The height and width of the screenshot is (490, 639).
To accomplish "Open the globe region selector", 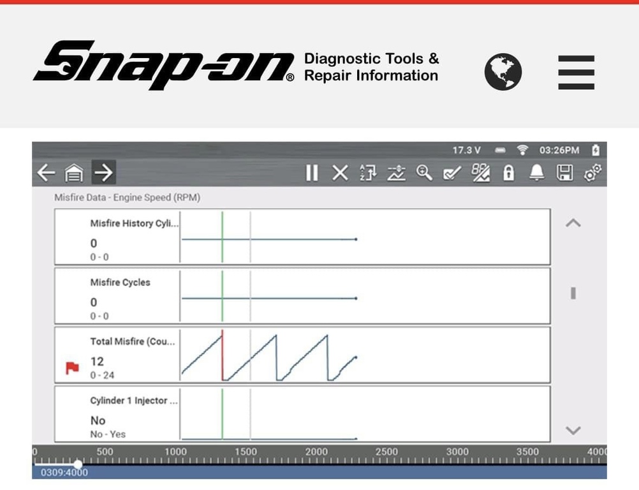I will pyautogui.click(x=503, y=72).
